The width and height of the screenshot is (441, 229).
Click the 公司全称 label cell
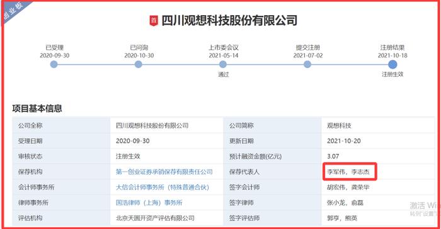point(61,126)
